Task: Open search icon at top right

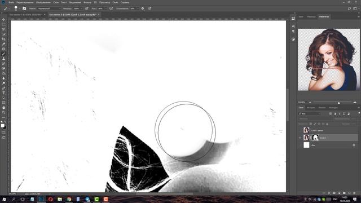Action: point(349,8)
